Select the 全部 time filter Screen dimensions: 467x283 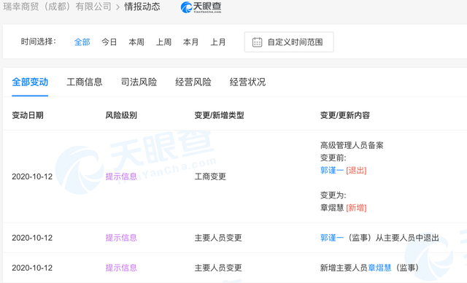82,42
